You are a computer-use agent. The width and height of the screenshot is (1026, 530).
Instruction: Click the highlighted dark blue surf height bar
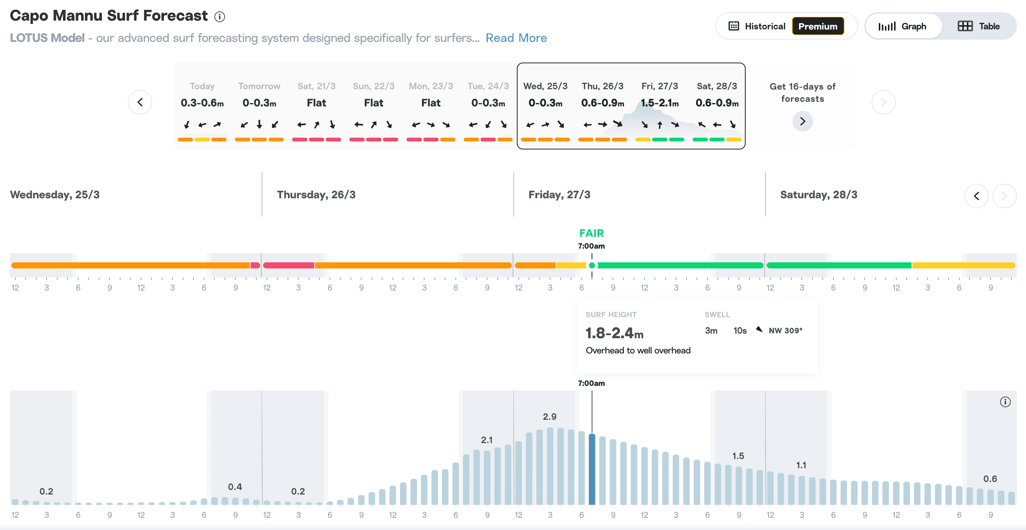pyautogui.click(x=592, y=469)
